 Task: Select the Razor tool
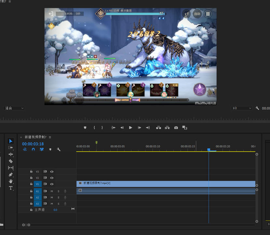click(x=11, y=161)
